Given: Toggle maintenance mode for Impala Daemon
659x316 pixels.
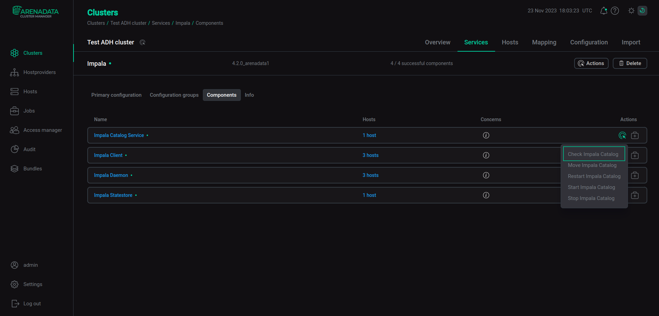Looking at the screenshot, I should [x=635, y=175].
